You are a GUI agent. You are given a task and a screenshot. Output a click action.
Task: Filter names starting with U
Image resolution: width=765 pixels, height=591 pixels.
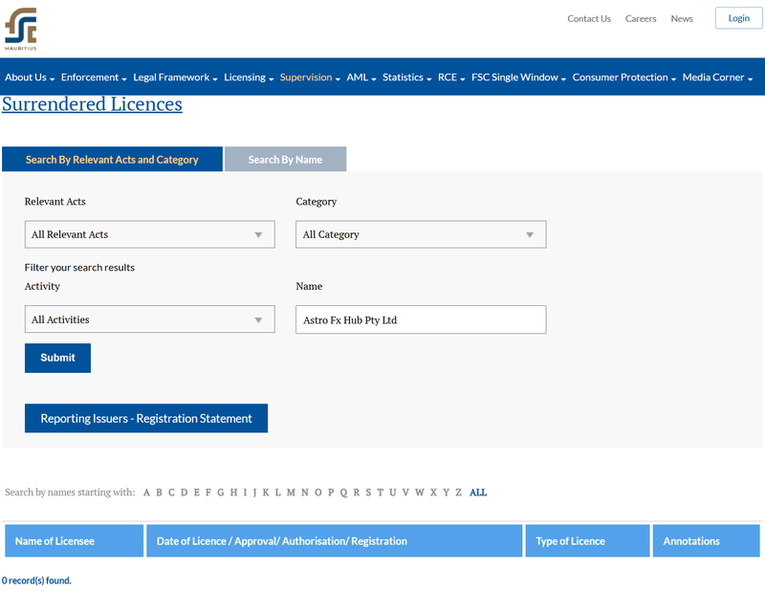[x=393, y=492]
